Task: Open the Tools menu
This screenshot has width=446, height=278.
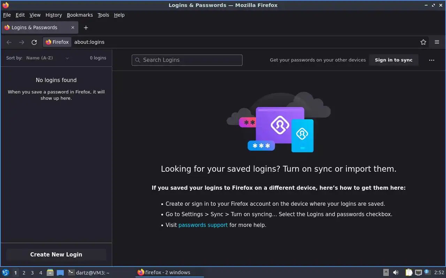Action: click(103, 15)
